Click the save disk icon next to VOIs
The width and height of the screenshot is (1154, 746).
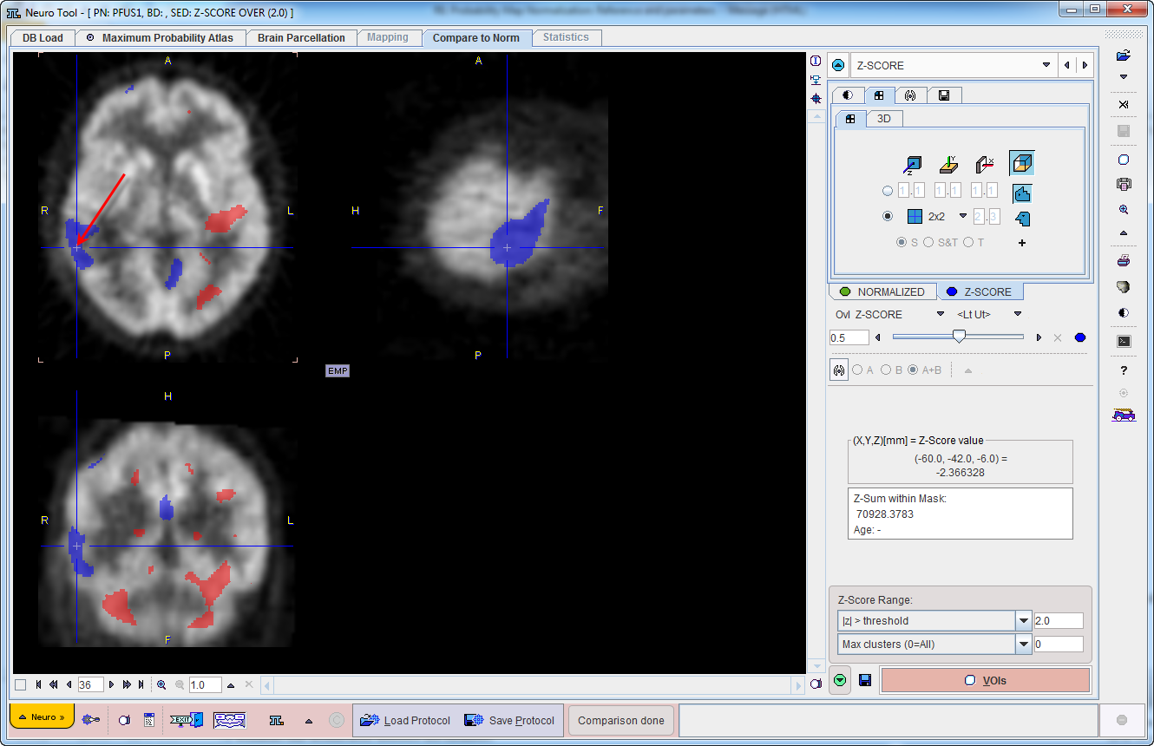865,680
